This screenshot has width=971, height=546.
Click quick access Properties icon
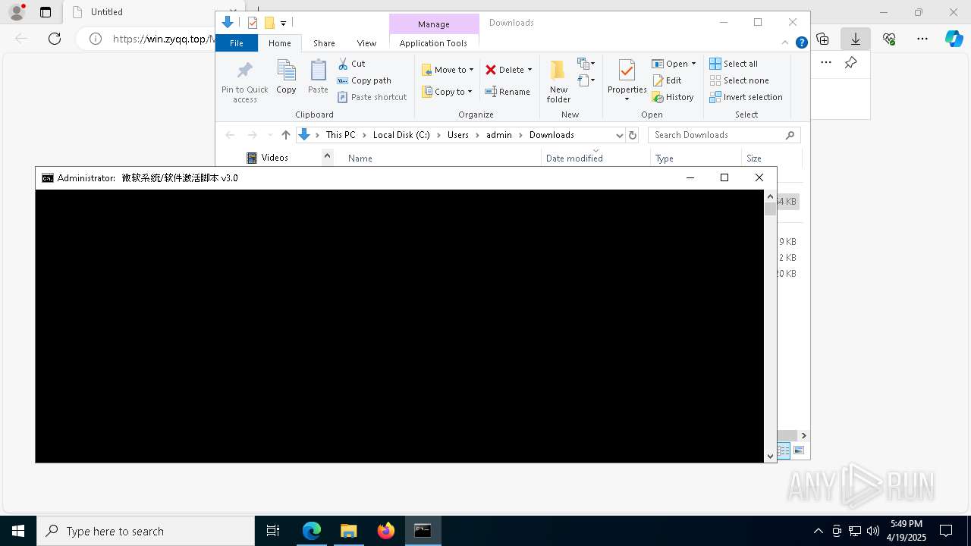[253, 23]
